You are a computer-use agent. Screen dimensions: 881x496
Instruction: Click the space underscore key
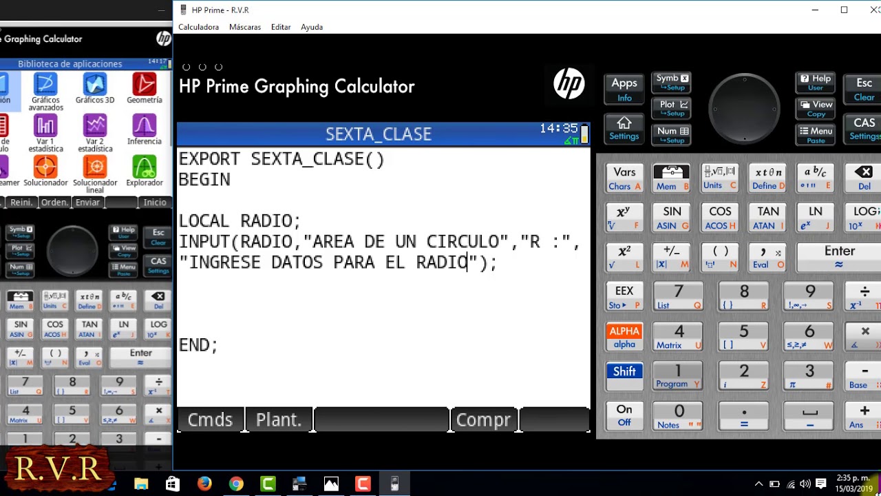tap(809, 416)
